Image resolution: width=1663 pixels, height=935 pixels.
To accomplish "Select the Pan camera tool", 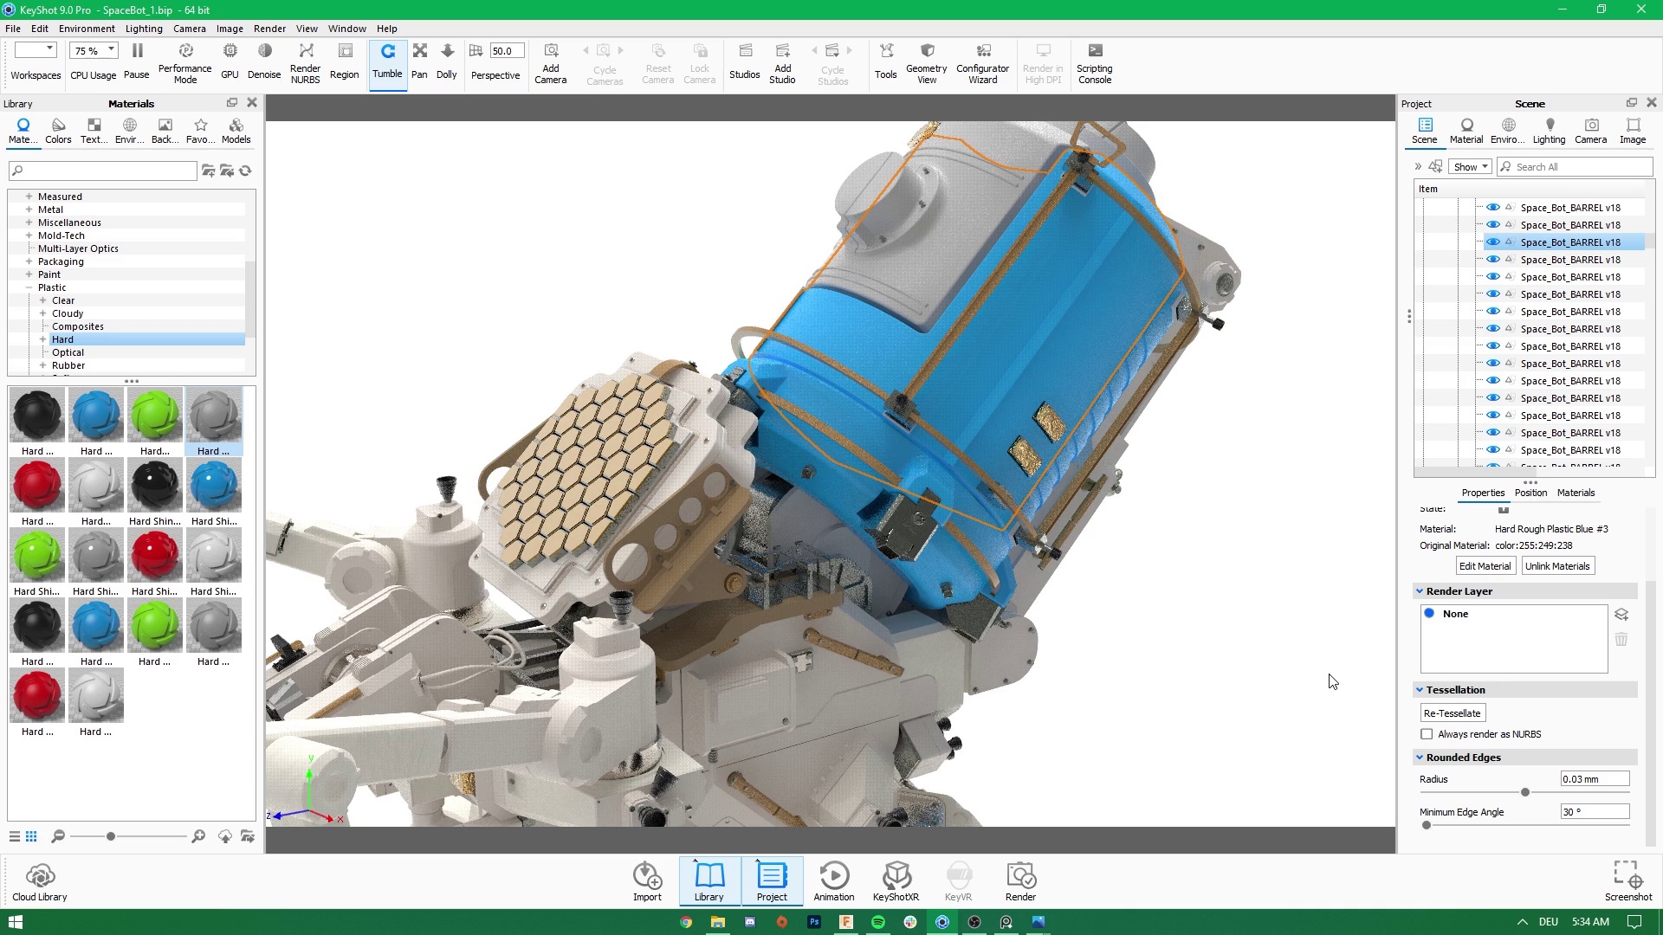I will coord(419,61).
